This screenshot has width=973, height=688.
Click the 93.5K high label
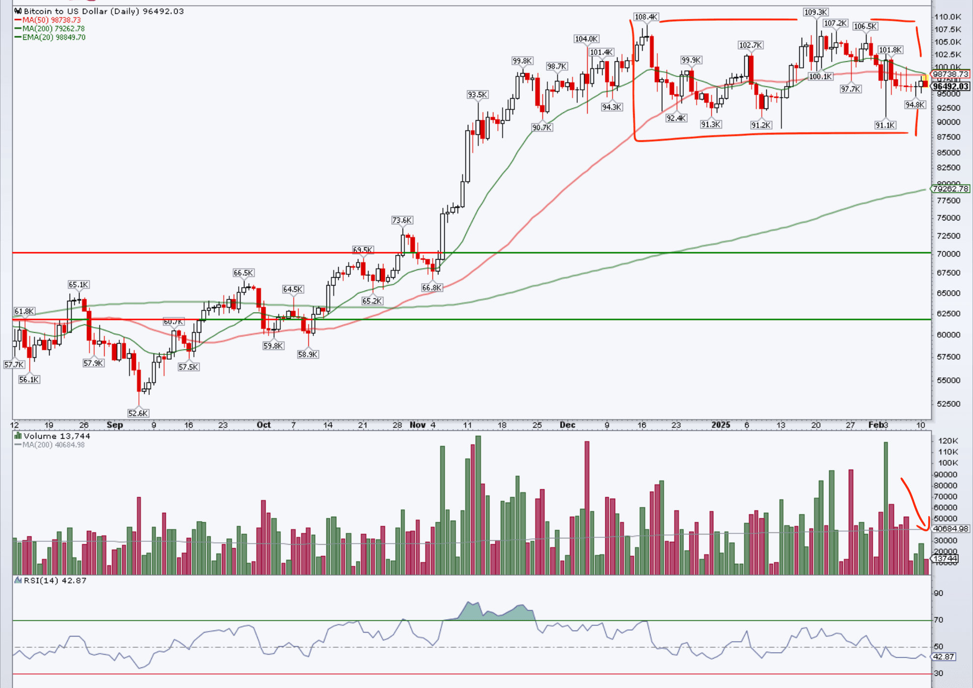[x=478, y=94]
